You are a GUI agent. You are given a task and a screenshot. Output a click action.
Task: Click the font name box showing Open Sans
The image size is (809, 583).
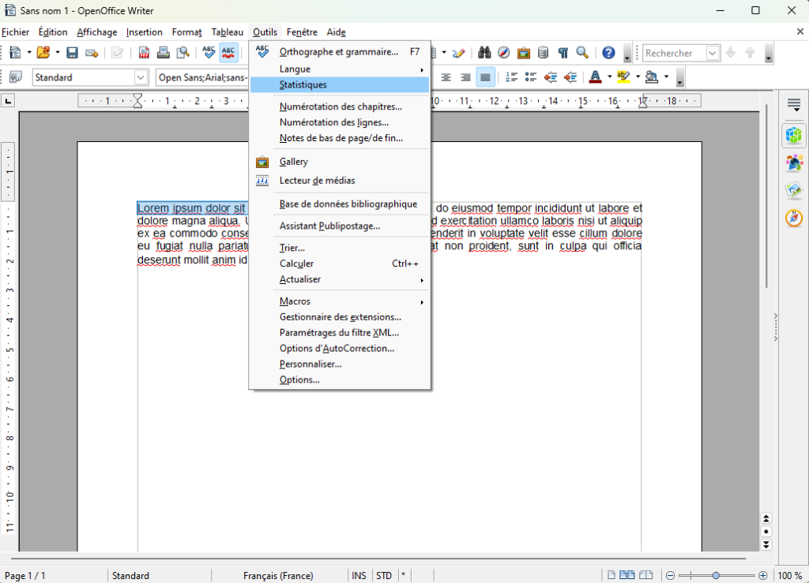[x=202, y=77]
